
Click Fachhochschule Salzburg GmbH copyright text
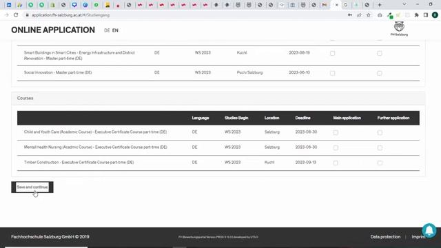coord(50,237)
